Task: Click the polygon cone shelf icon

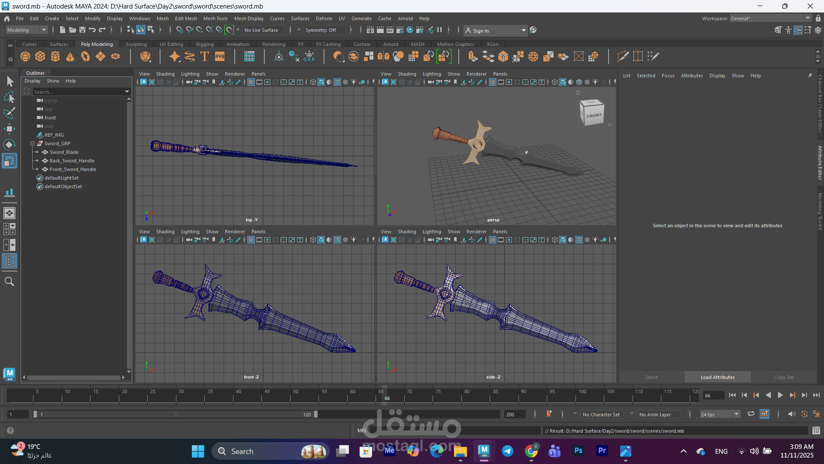Action: point(70,56)
